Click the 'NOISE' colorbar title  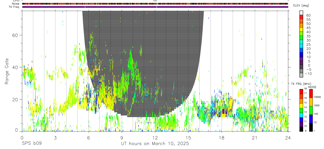point(312,87)
